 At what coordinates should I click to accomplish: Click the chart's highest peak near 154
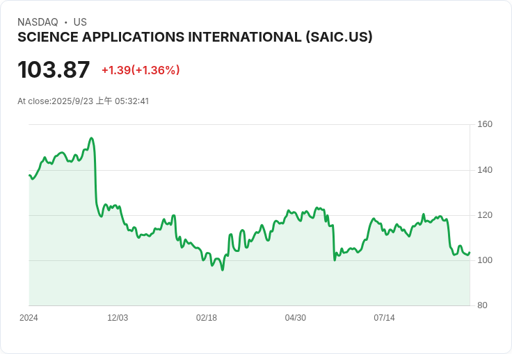click(x=91, y=138)
